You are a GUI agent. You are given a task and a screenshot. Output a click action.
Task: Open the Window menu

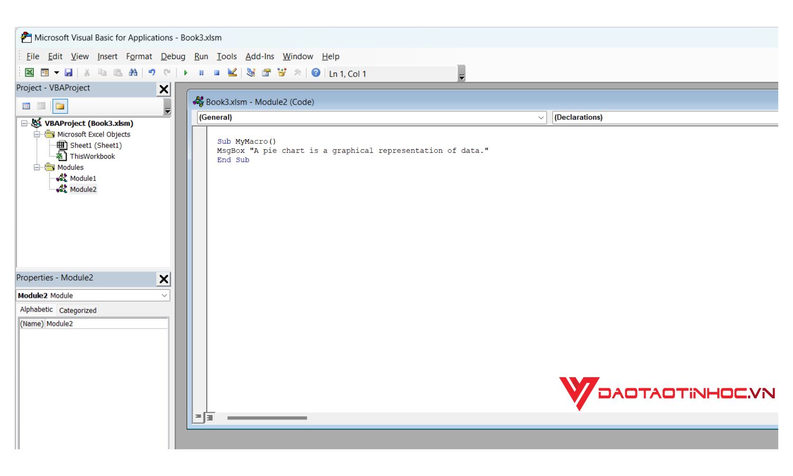tap(298, 56)
